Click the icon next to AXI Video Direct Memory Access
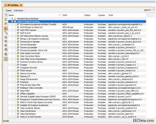156x124 pixels. pos(18,36)
